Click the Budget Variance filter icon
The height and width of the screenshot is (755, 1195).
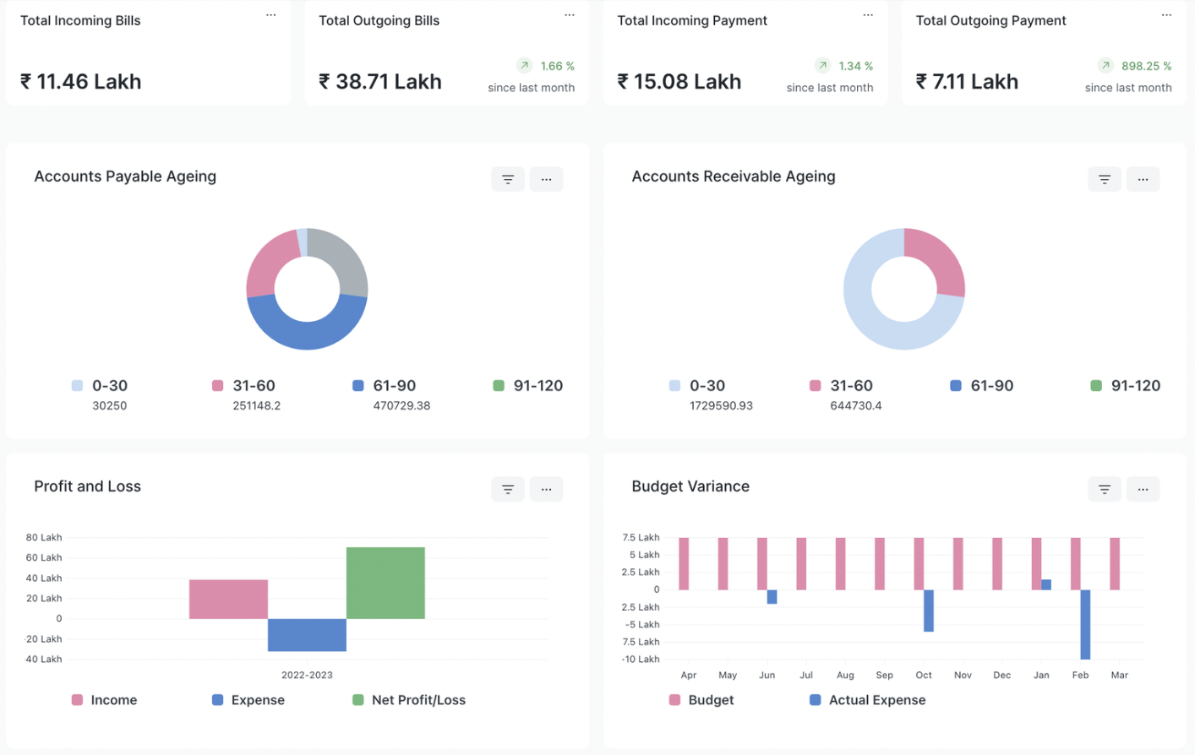pyautogui.click(x=1104, y=489)
